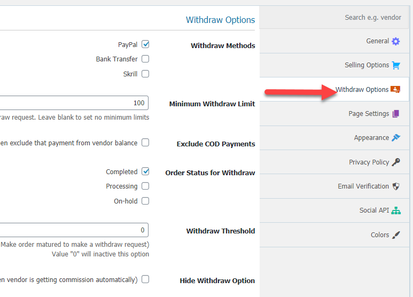Image resolution: width=413 pixels, height=297 pixels.
Task: Enable the Skrill withdraw method
Action: pos(145,74)
